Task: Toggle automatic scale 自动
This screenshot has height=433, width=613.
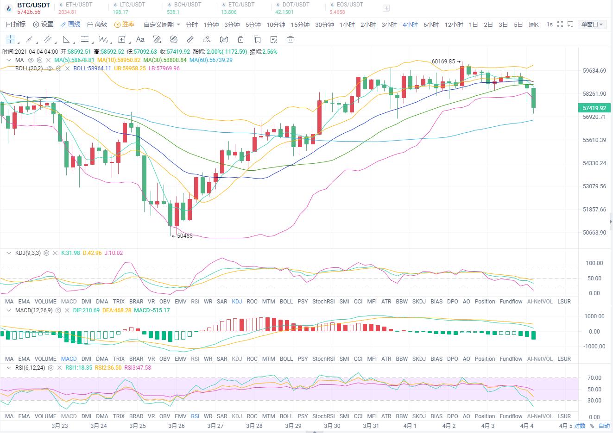Action: tap(604, 426)
